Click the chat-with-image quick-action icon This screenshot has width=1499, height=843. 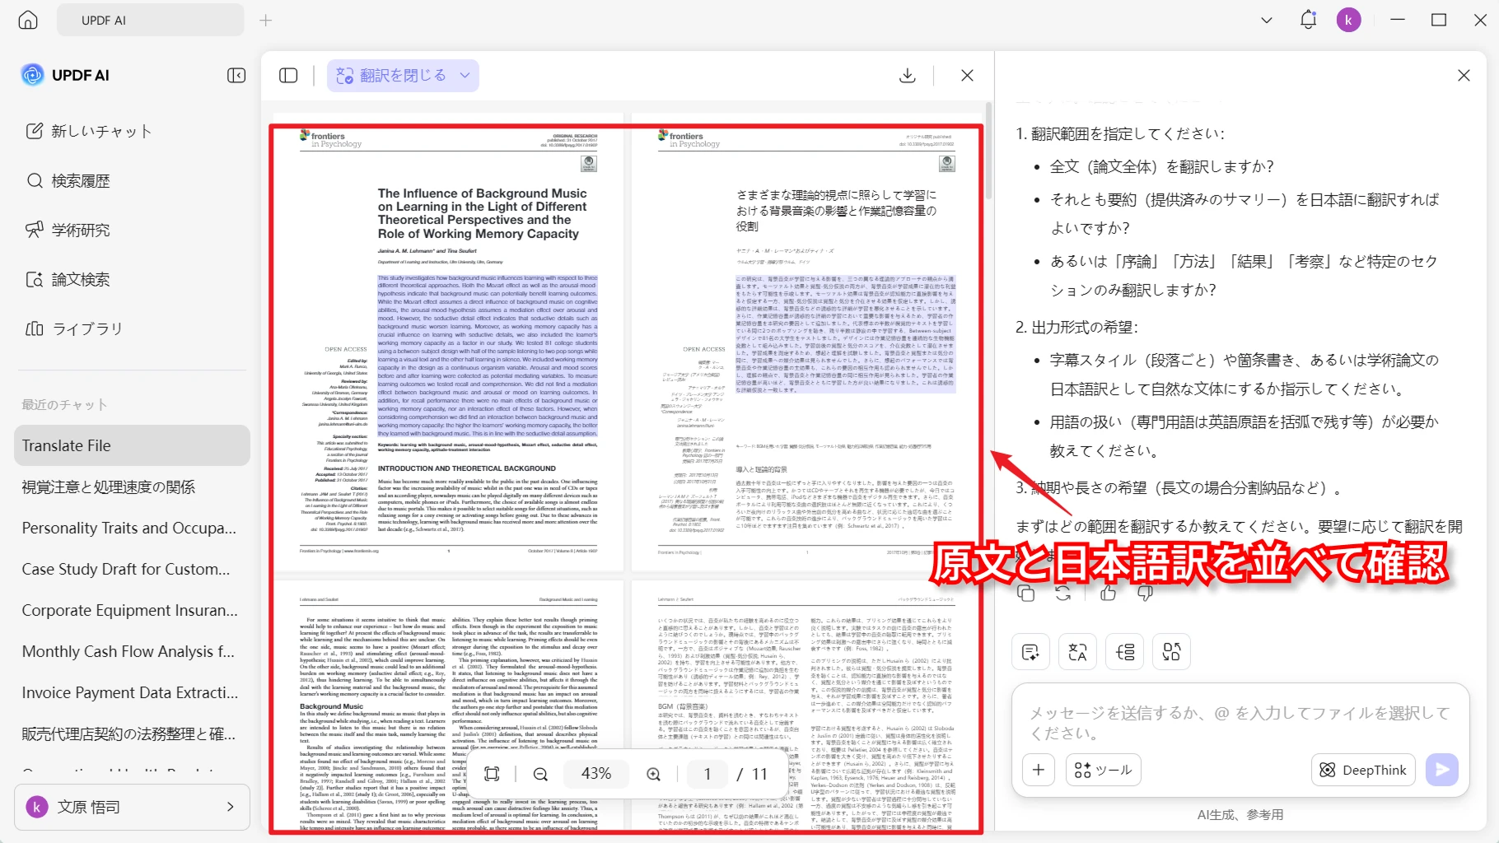coord(1171,652)
